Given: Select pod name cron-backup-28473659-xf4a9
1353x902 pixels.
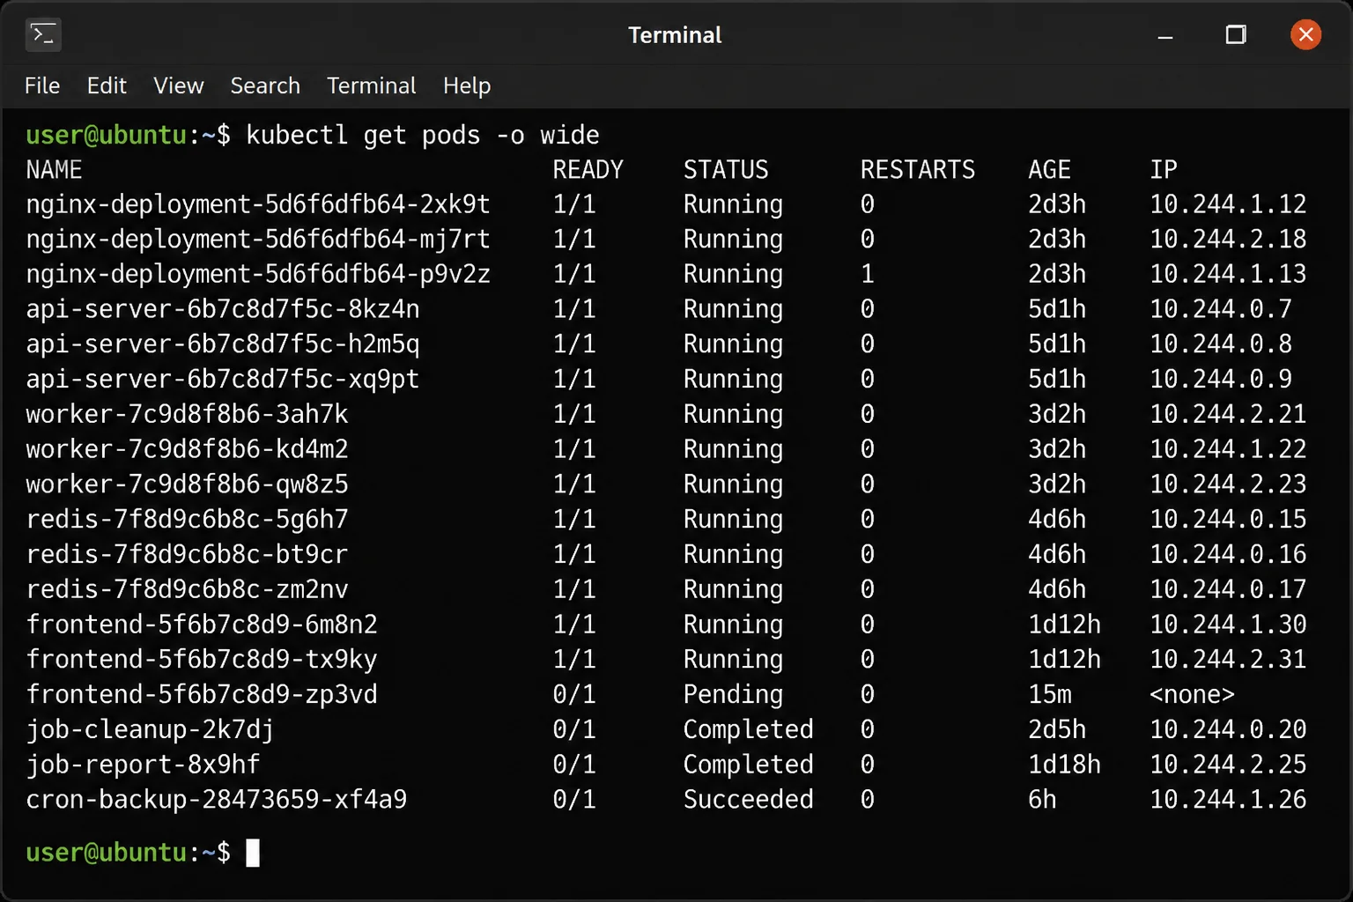Looking at the screenshot, I should 217,800.
